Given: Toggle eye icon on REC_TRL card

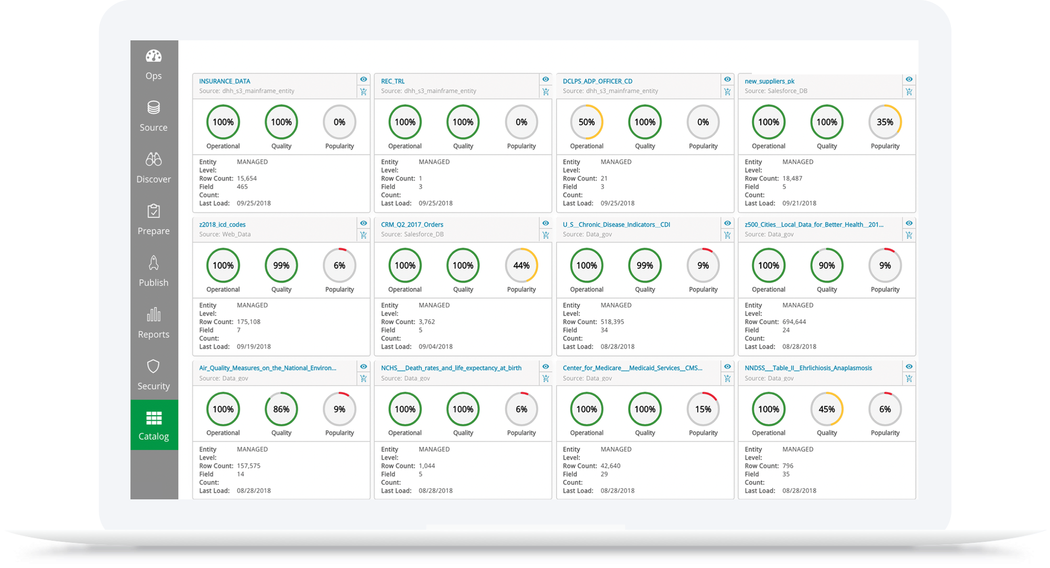Looking at the screenshot, I should coord(545,79).
